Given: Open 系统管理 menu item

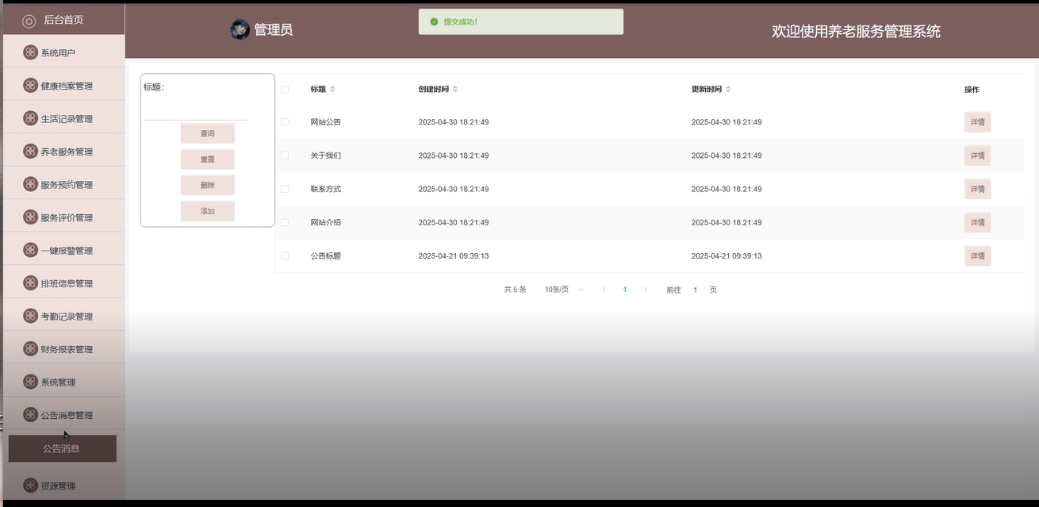Looking at the screenshot, I should point(63,382).
